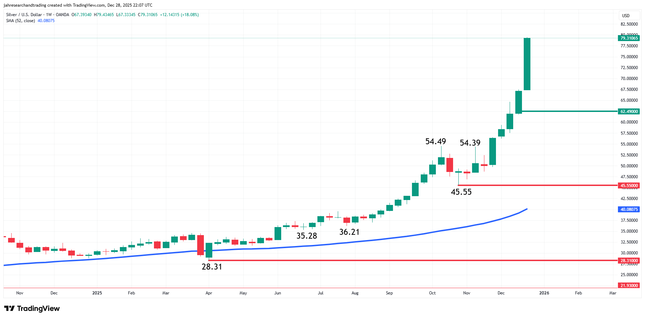The height and width of the screenshot is (319, 645).
Task: Click the open value O67.39340
Action: [x=82, y=15]
